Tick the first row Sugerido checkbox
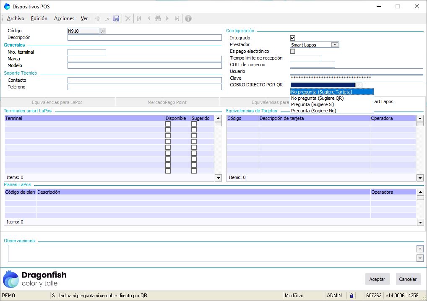This screenshot has width=427, height=301. coord(194,124)
